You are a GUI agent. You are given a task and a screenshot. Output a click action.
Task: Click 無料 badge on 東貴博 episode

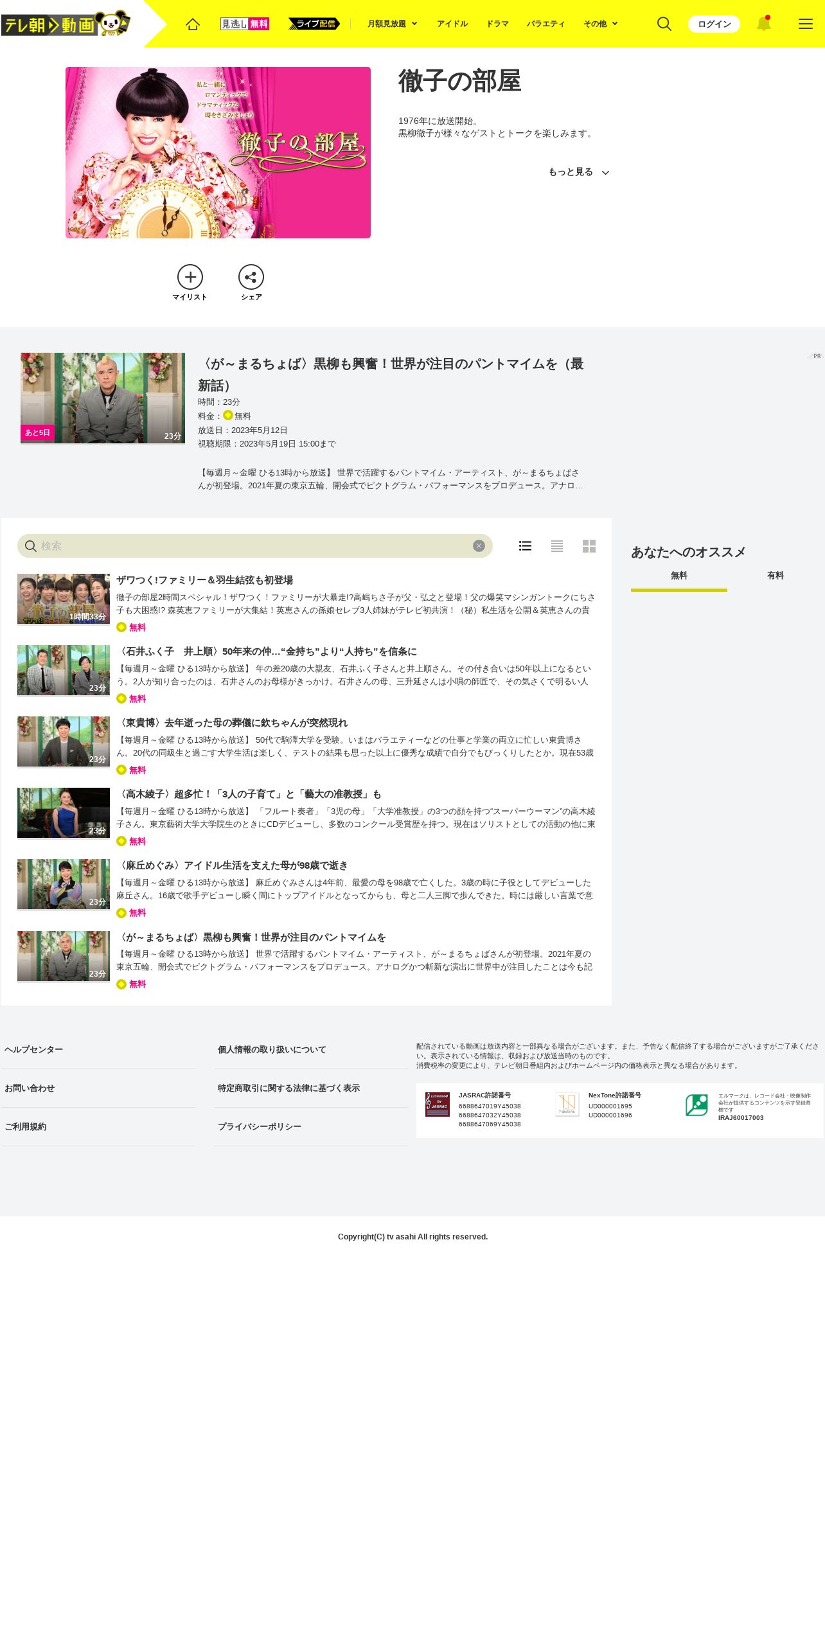click(x=131, y=770)
